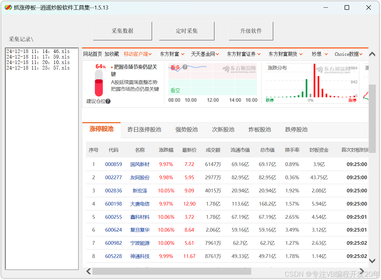This screenshot has height=280, width=381.
Task: Click the 升级软件 button
Action: pos(251,31)
